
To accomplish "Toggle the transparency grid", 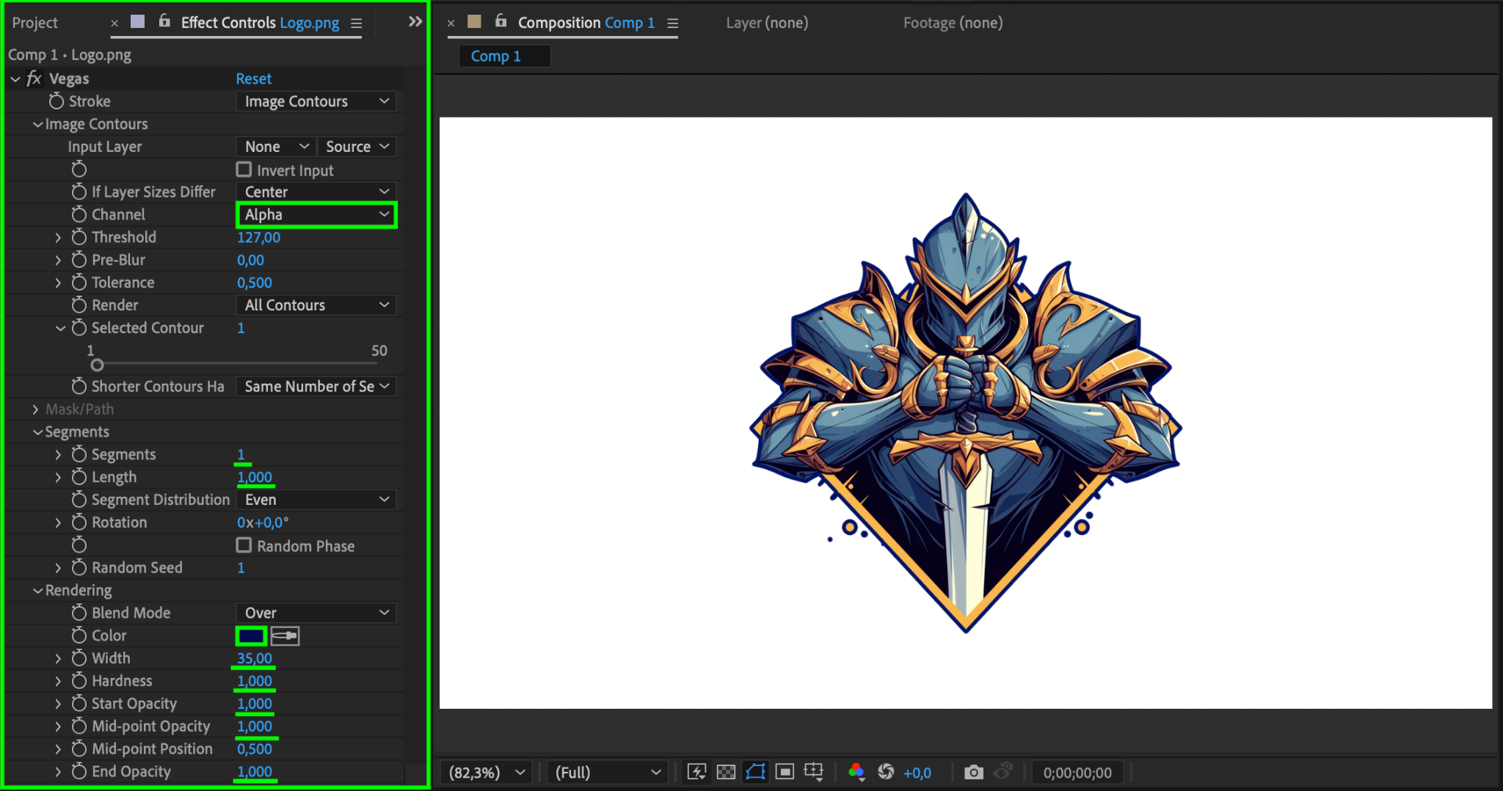I will point(726,772).
